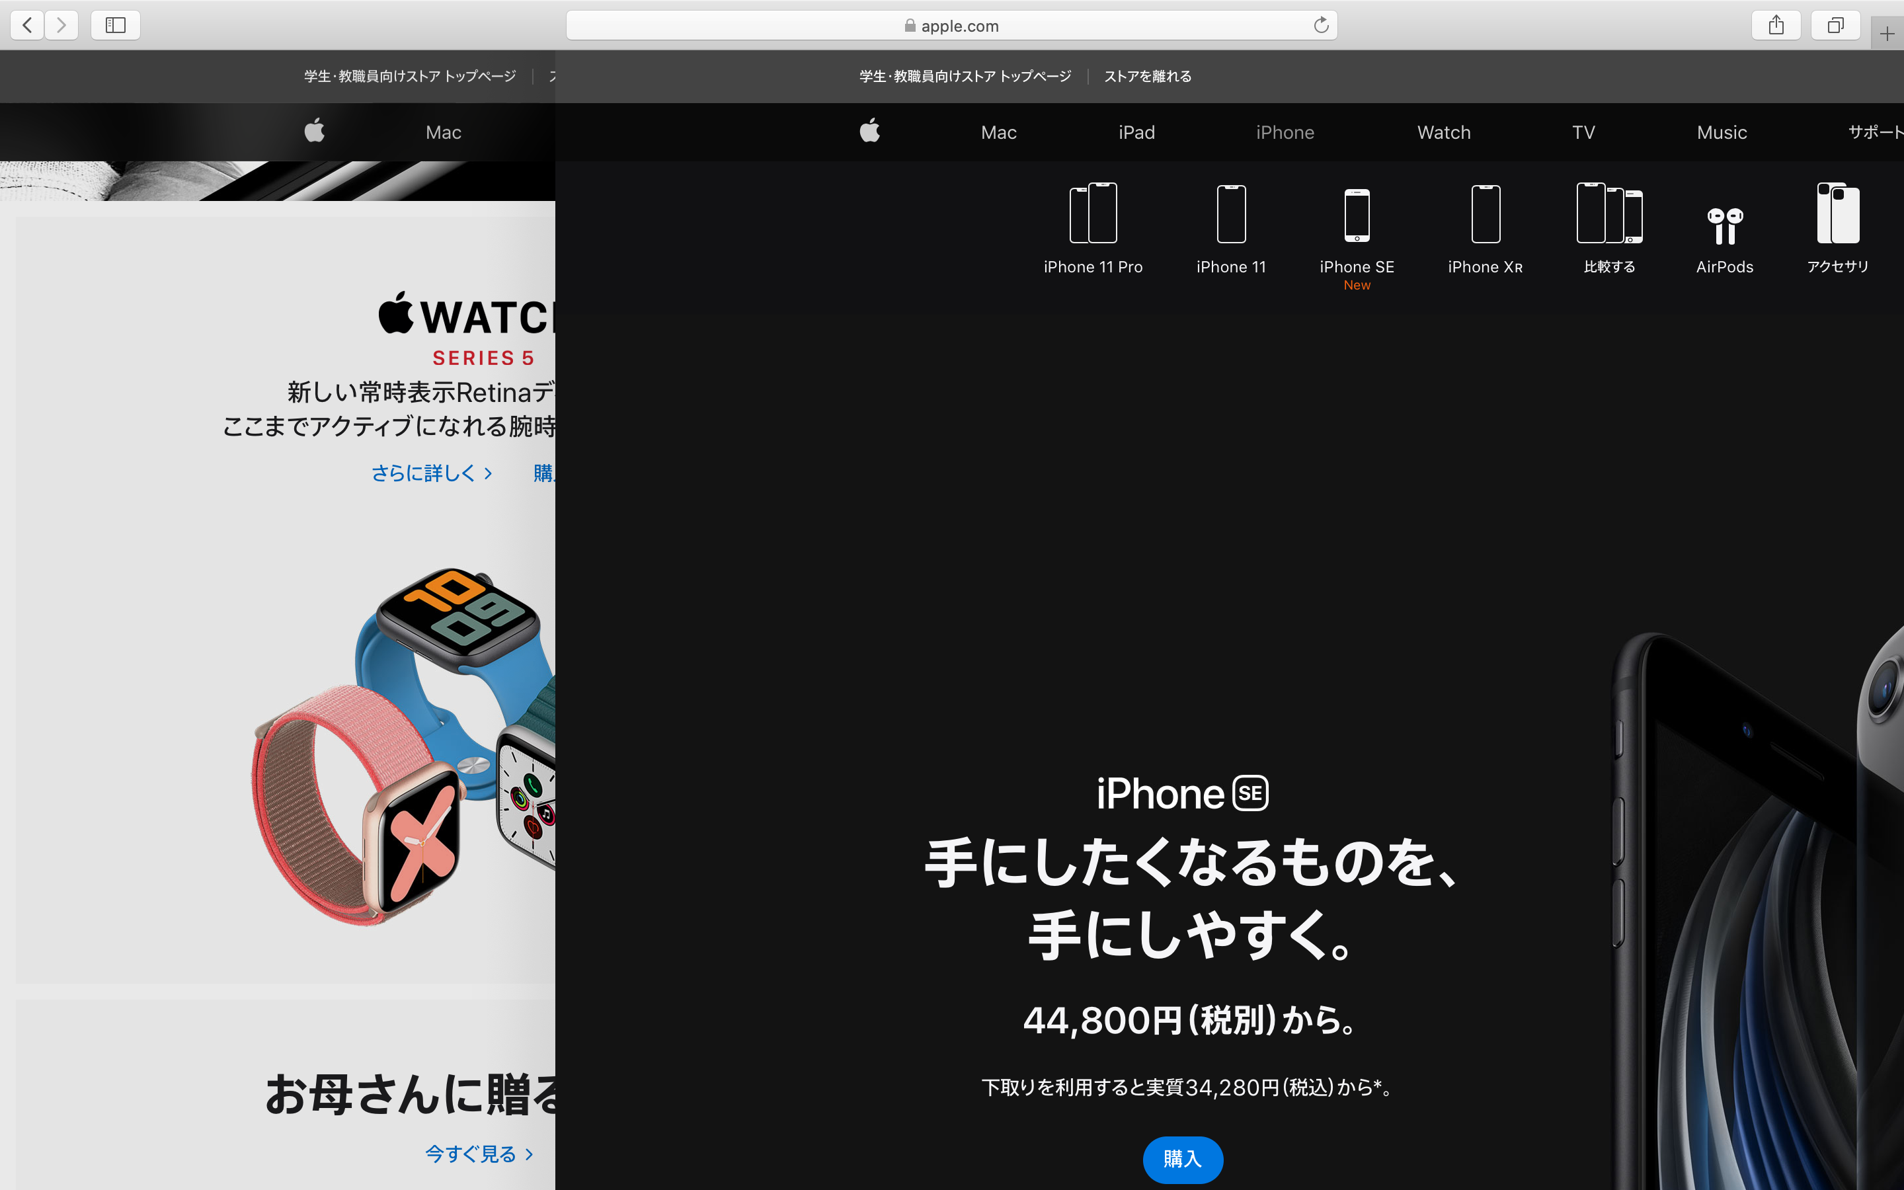This screenshot has width=1904, height=1190.
Task: Click the Apple logo in the front page nav
Action: [869, 132]
